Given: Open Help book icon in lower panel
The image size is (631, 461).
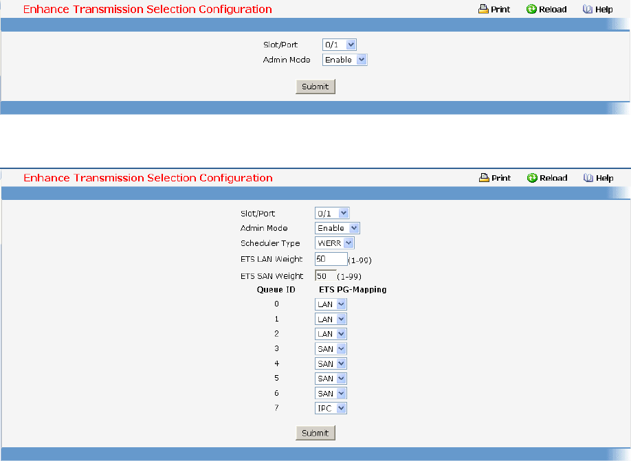Looking at the screenshot, I should pyautogui.click(x=588, y=177).
